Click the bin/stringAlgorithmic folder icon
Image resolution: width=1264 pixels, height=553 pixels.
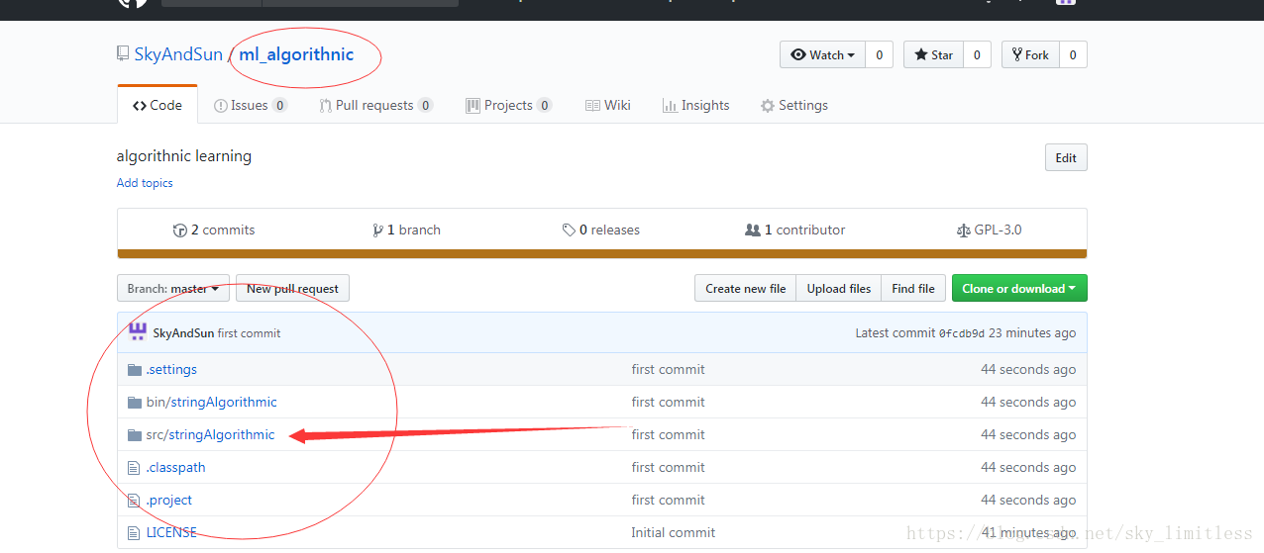pyautogui.click(x=135, y=403)
